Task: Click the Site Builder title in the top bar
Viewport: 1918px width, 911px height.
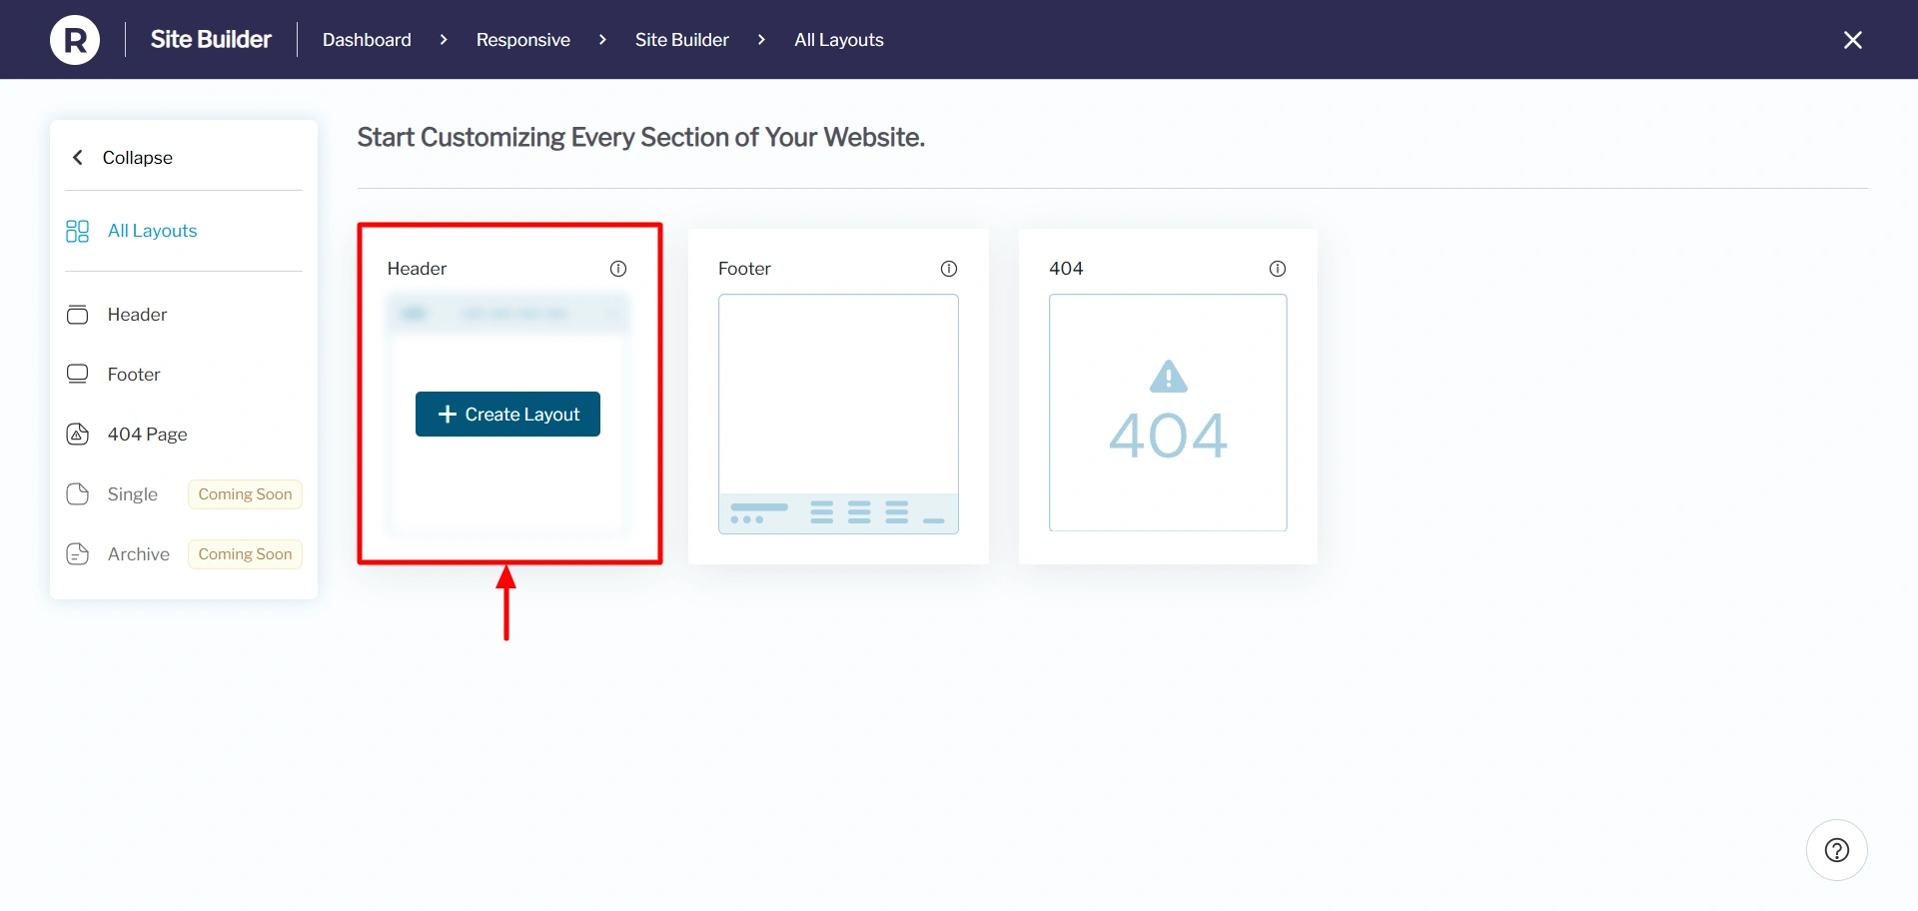Action: coord(211,40)
